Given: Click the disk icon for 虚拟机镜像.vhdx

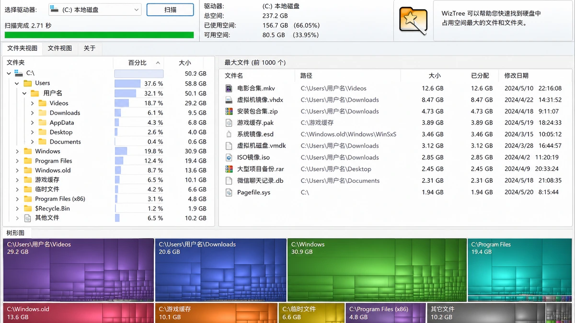Looking at the screenshot, I should point(229,100).
